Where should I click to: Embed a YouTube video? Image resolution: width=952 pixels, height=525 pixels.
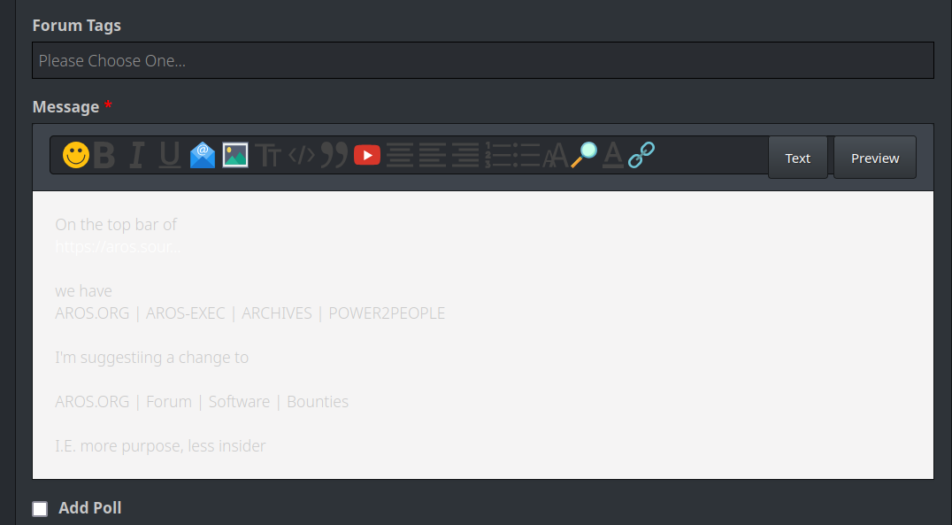[367, 156]
